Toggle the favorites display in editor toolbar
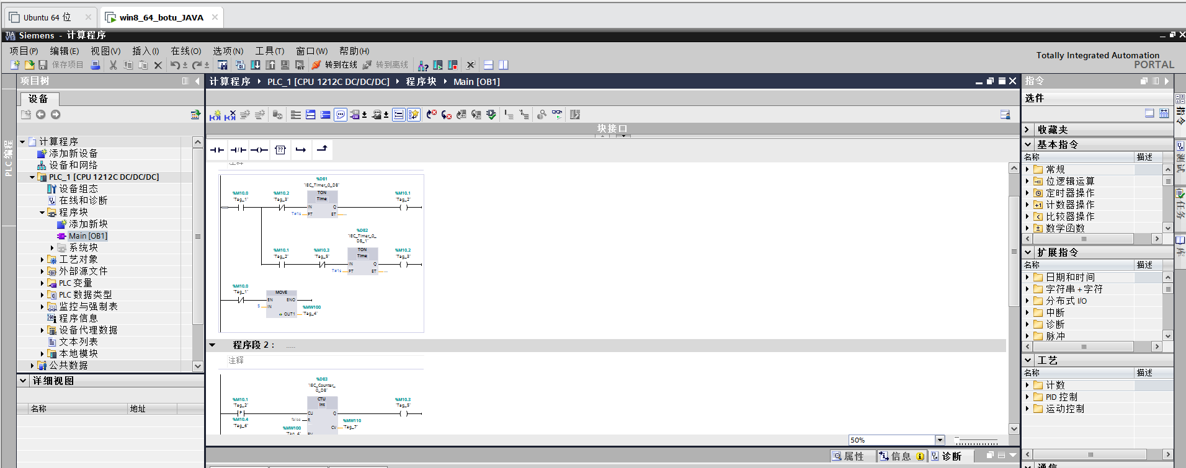This screenshot has width=1186, height=468. (414, 115)
